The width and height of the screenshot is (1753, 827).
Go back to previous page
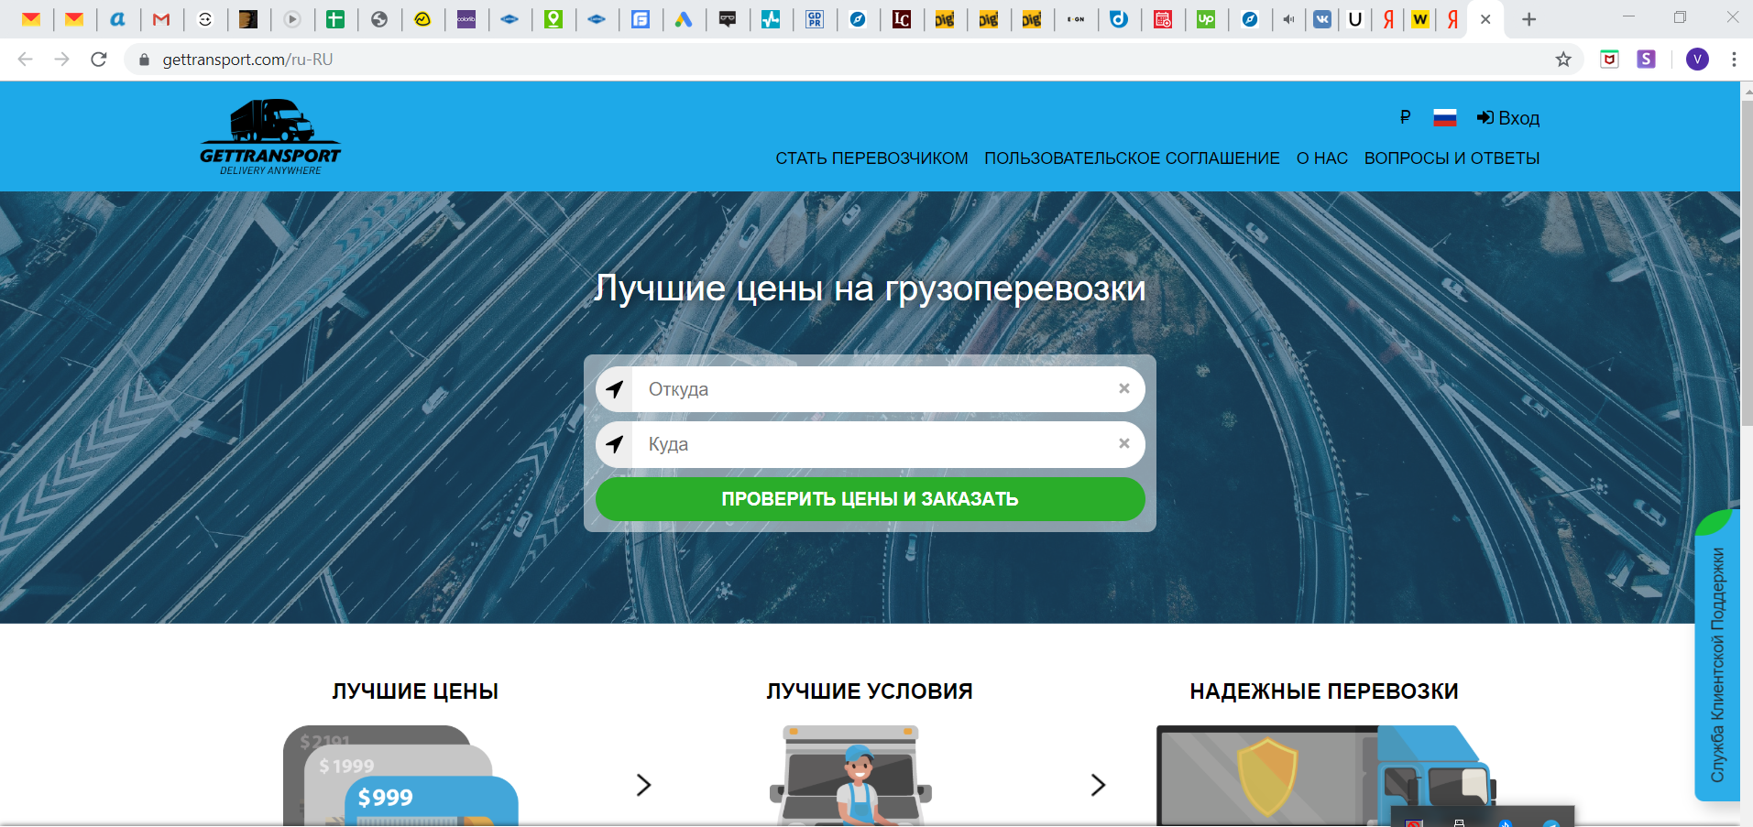coord(26,60)
